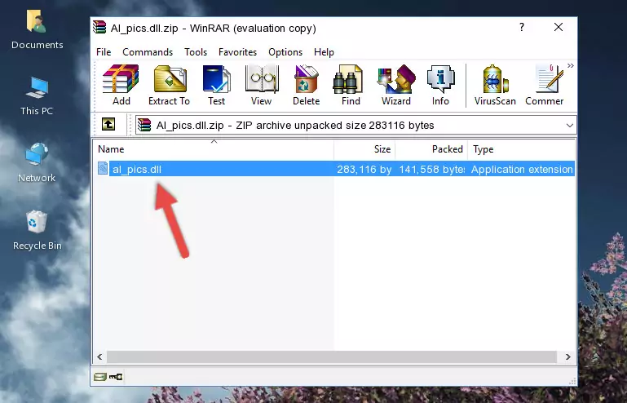Viewport: 627px width, 403px height.
Task: Select the This PC desktop icon
Action: pos(37,96)
